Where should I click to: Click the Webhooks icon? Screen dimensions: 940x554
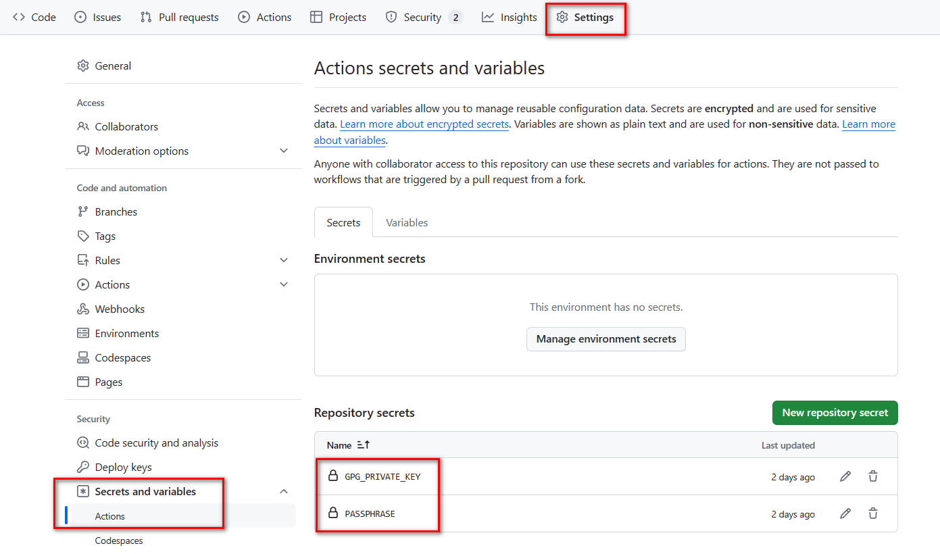click(83, 309)
